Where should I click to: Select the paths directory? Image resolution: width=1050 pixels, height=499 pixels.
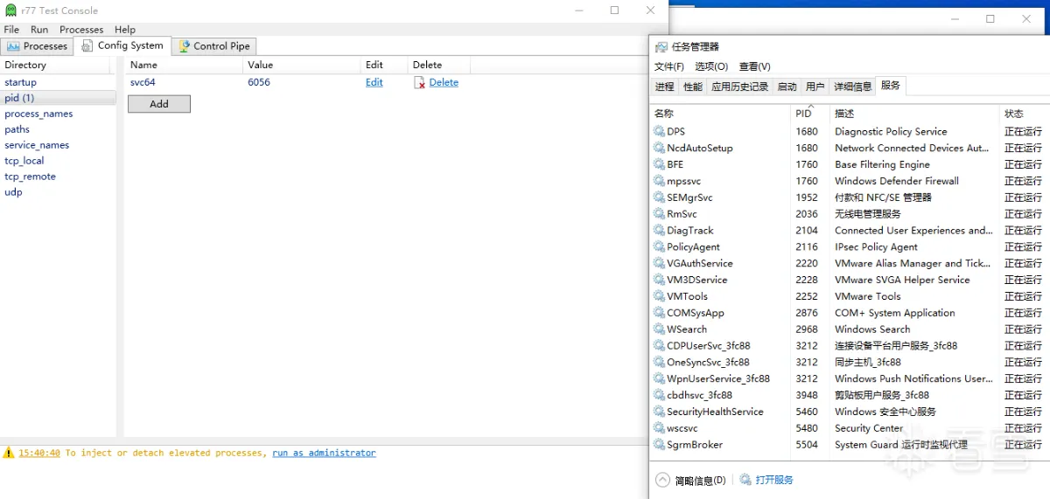17,129
